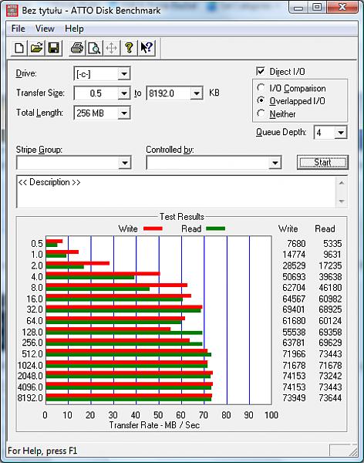The image size is (364, 463).
Task: Select the Neither radio button
Action: coord(261,113)
